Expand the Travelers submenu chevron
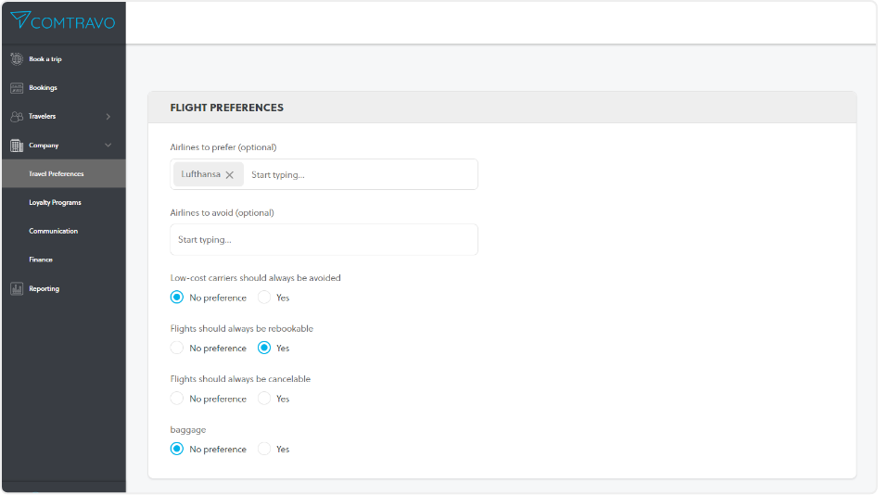 [108, 117]
